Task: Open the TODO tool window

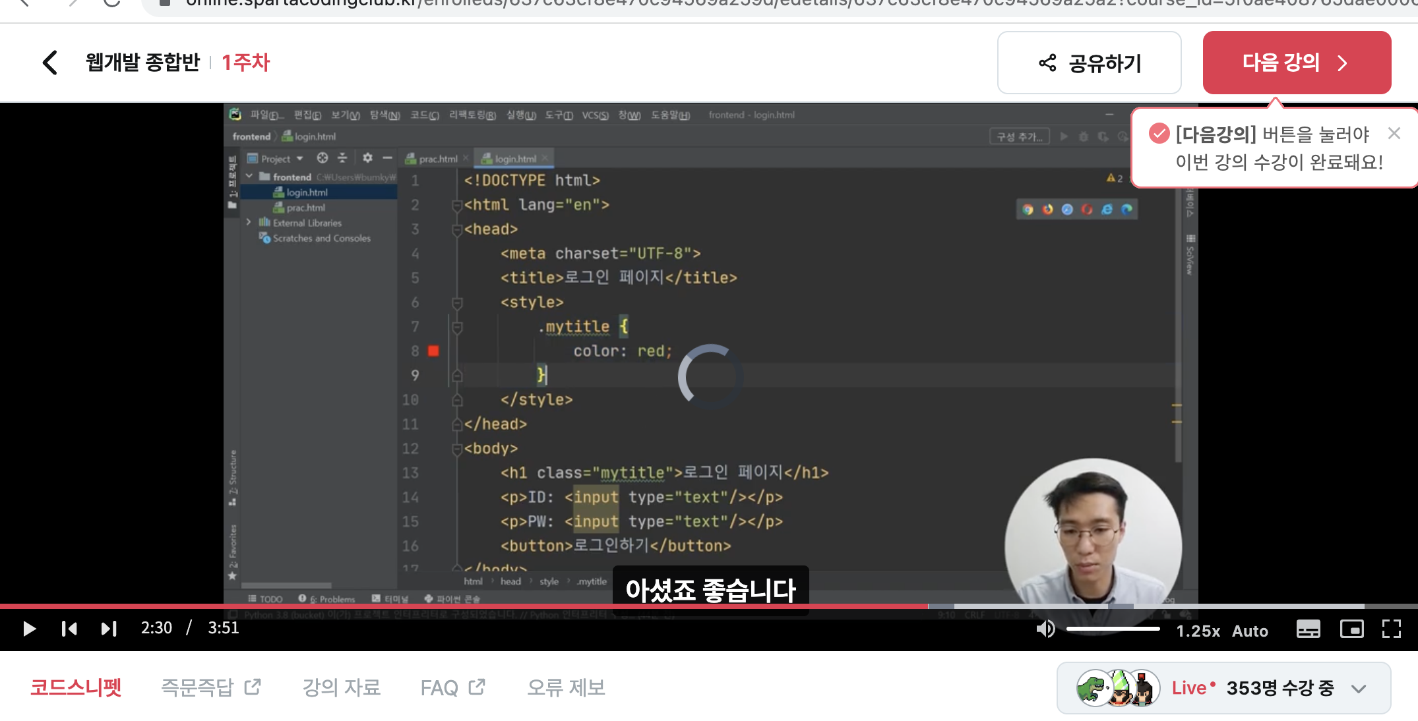Action: (266, 598)
